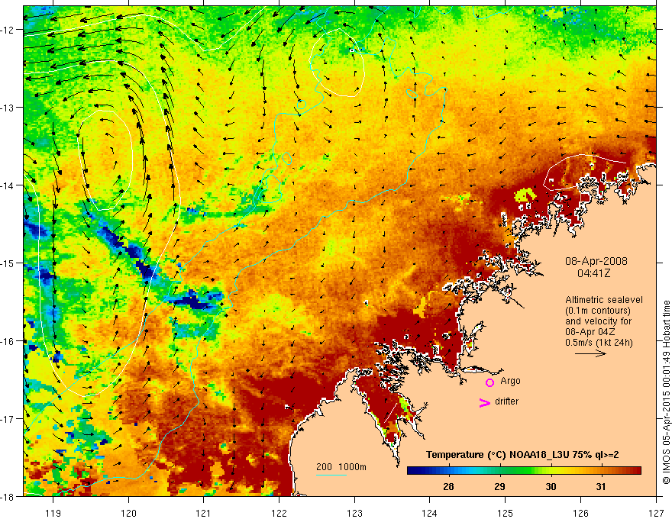Click longitude axis label 119

(x=53, y=513)
